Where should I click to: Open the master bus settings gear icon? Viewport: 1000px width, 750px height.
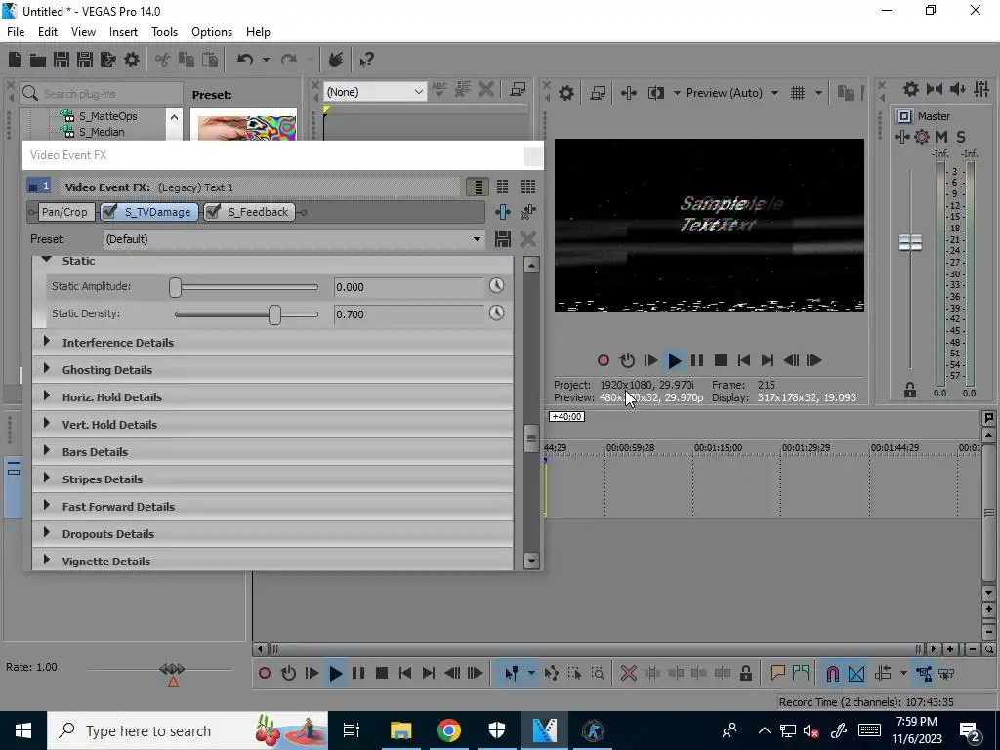pos(911,89)
